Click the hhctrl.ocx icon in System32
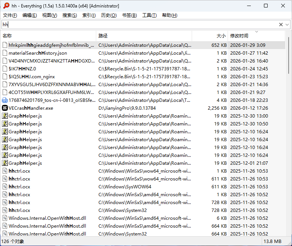This screenshot has height=246, width=292. click(5, 210)
